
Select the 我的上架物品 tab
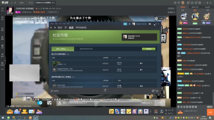coord(63,49)
